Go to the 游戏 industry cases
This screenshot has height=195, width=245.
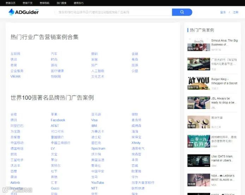54,65
